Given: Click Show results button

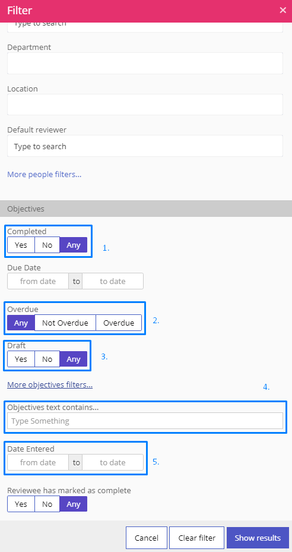Looking at the screenshot, I should point(258,538).
